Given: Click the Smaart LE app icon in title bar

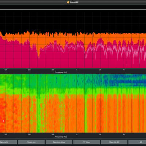Looking at the screenshot, I should [x=68, y=2].
